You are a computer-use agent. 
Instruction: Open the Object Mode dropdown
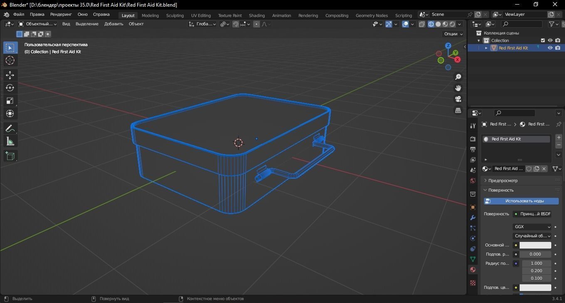(x=38, y=24)
